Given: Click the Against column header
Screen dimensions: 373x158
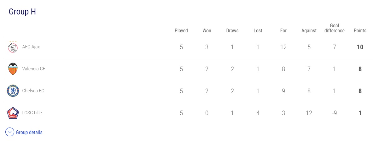Looking at the screenshot, I should tap(309, 30).
